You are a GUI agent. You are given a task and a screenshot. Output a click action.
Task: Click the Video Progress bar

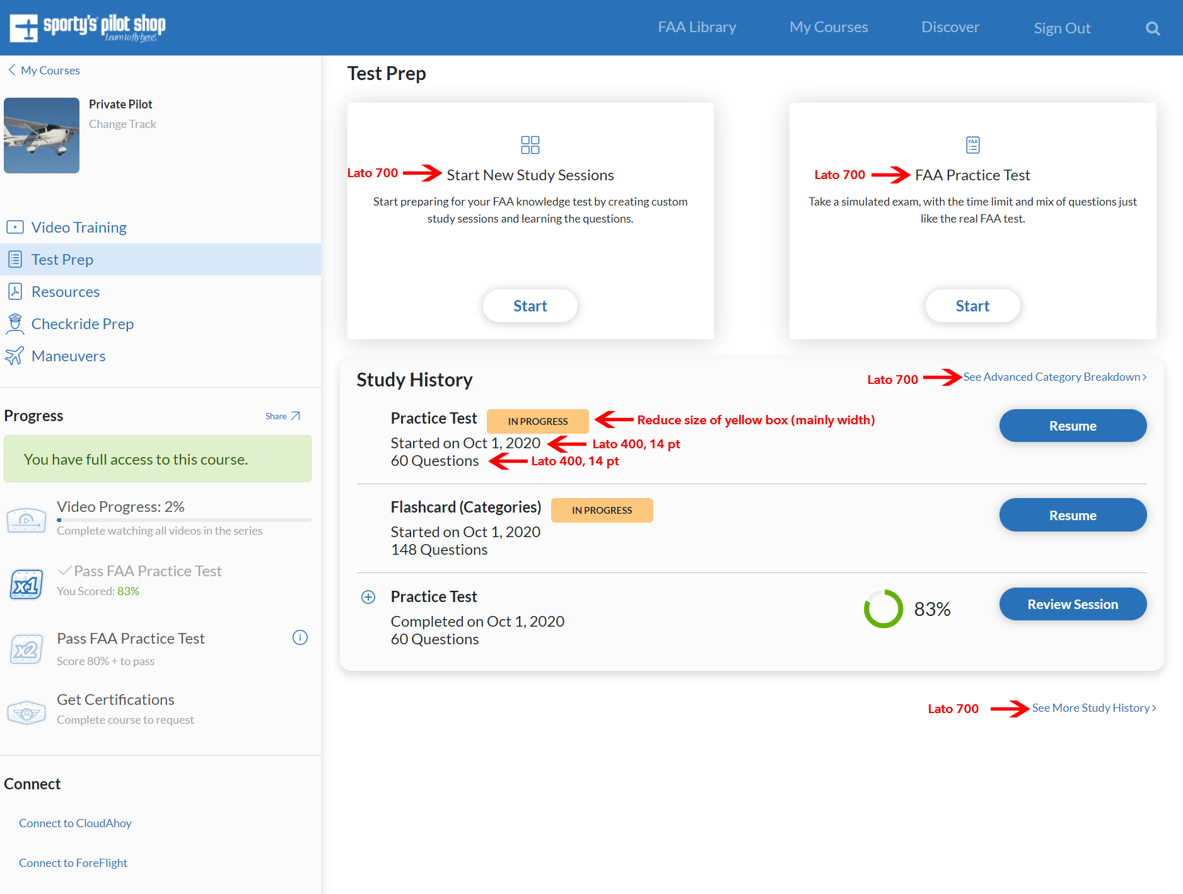[x=184, y=520]
